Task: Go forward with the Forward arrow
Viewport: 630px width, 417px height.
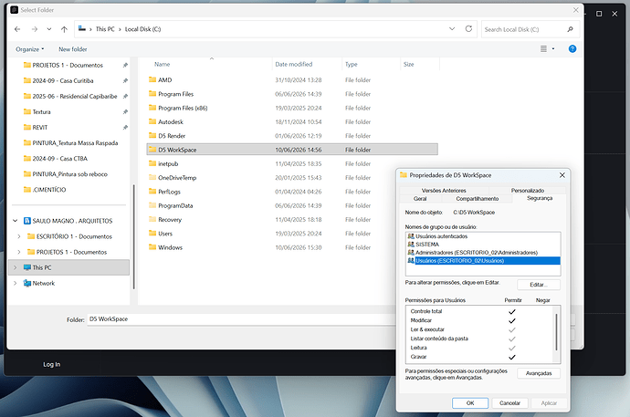Action: coord(35,29)
